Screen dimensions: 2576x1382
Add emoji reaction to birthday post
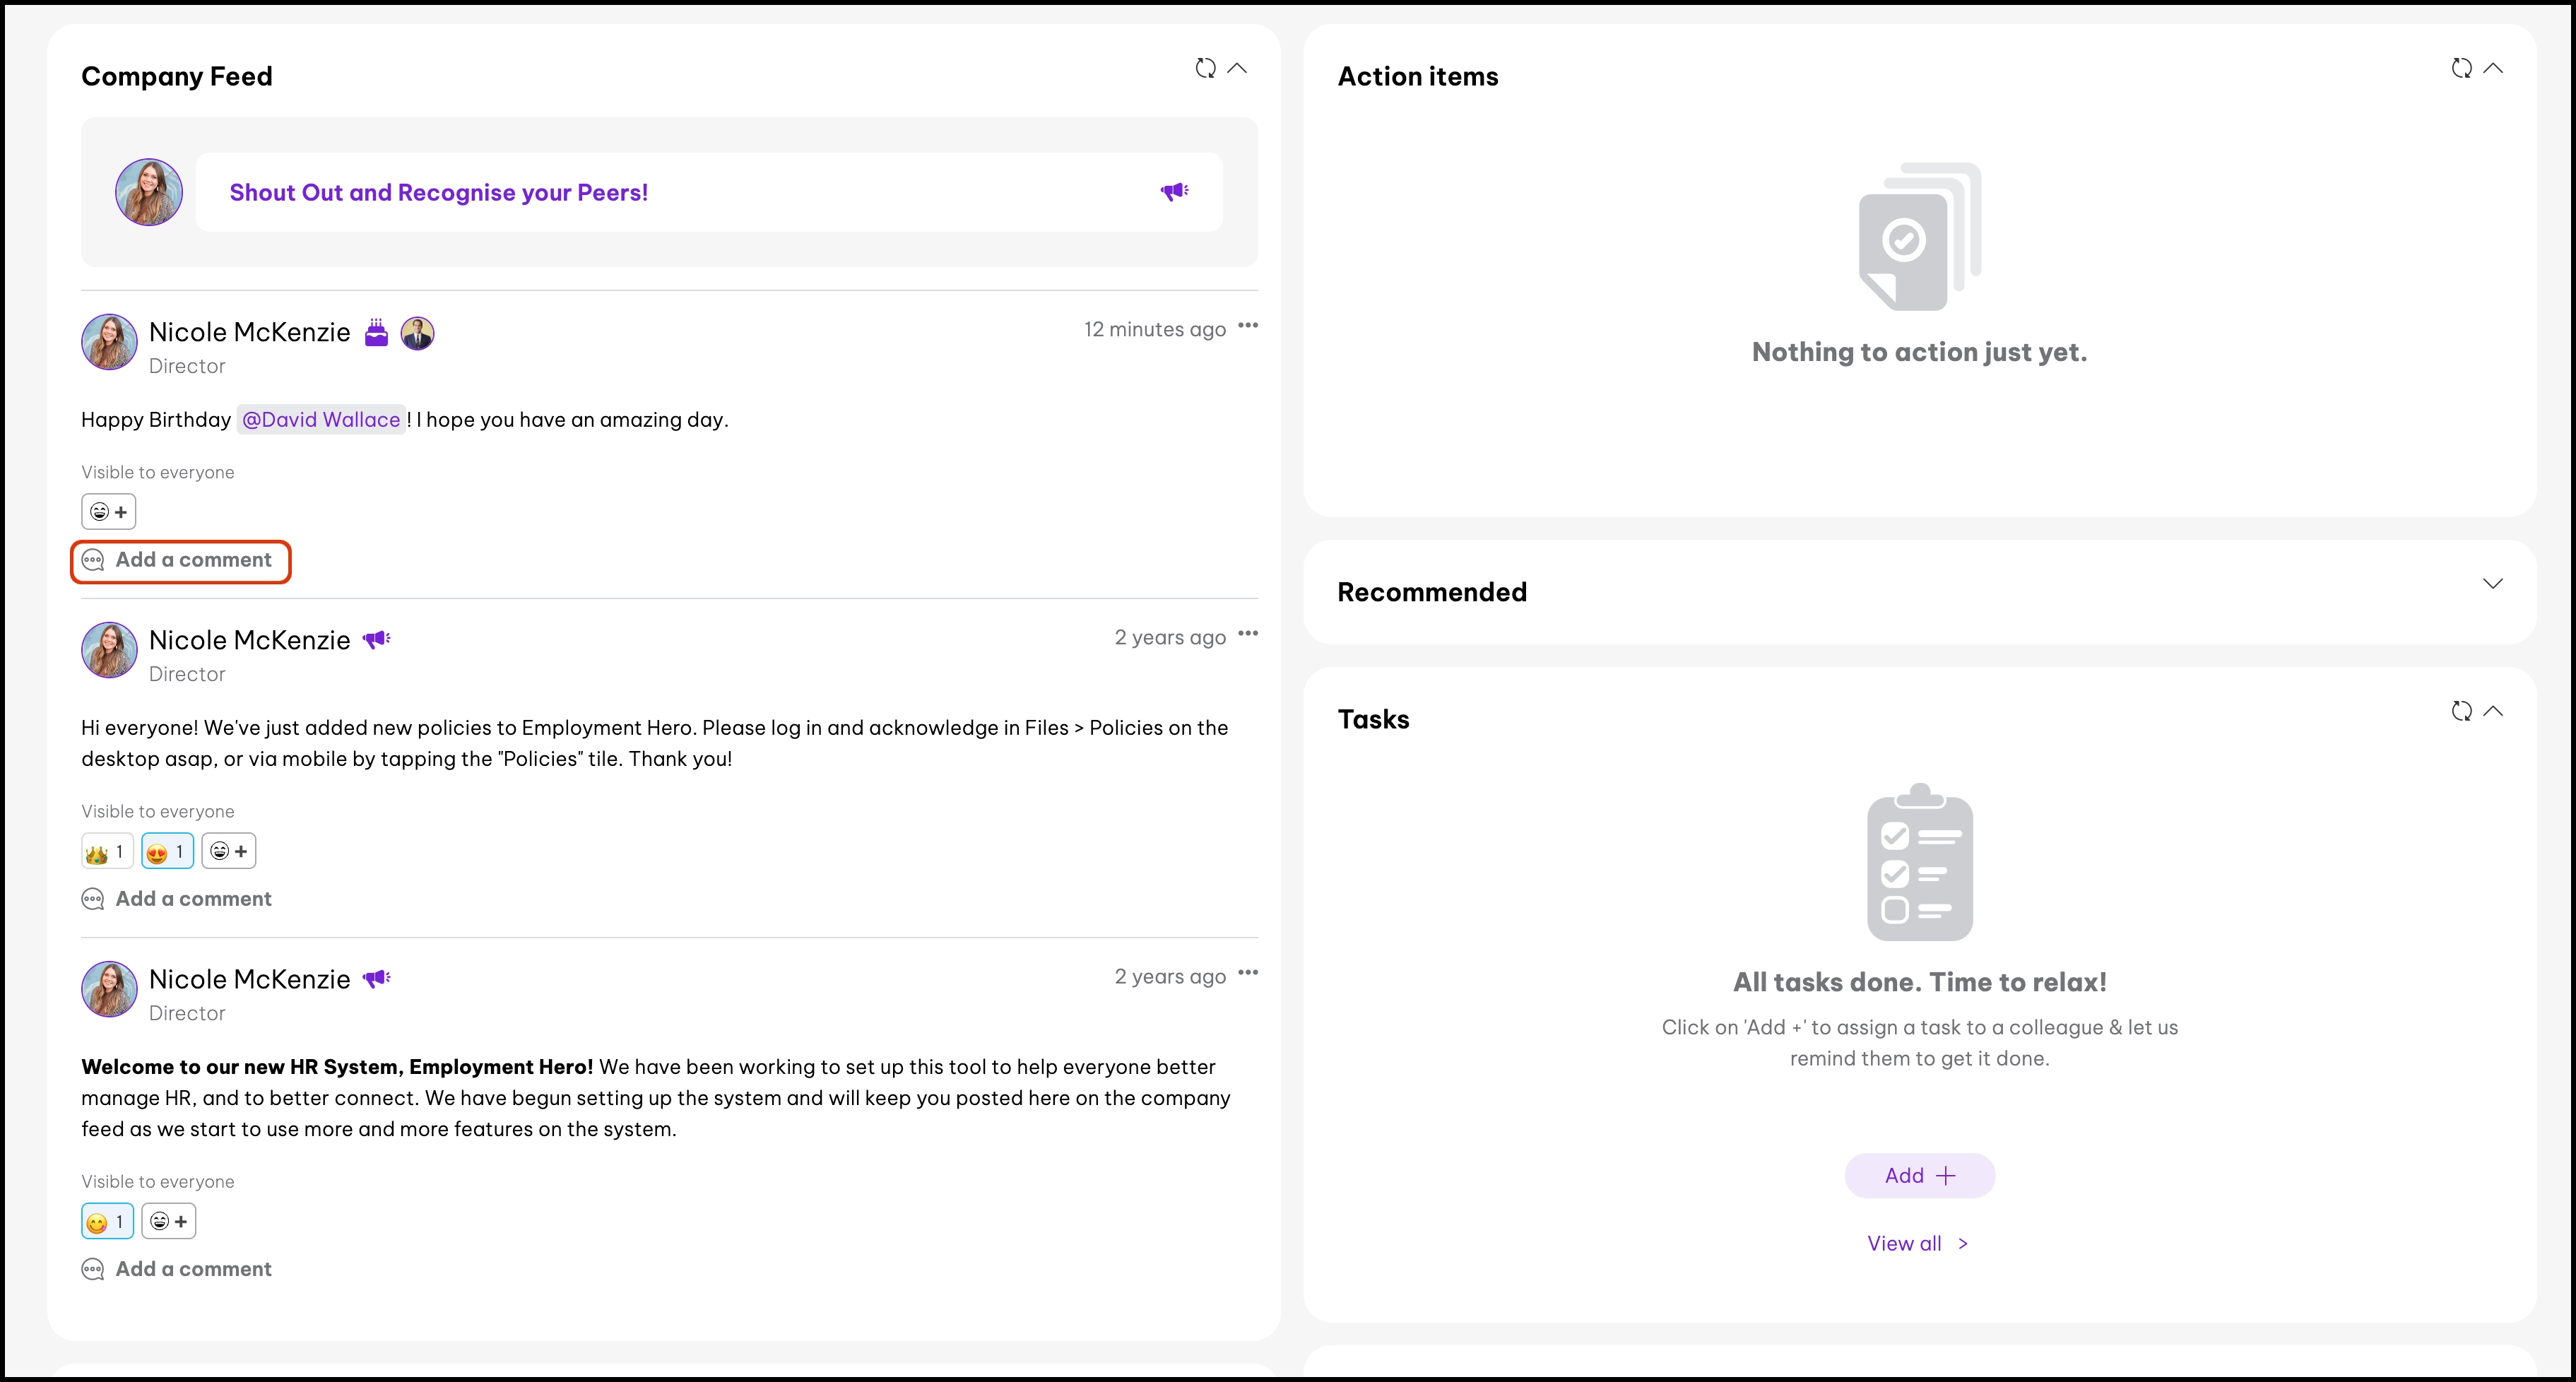(109, 512)
